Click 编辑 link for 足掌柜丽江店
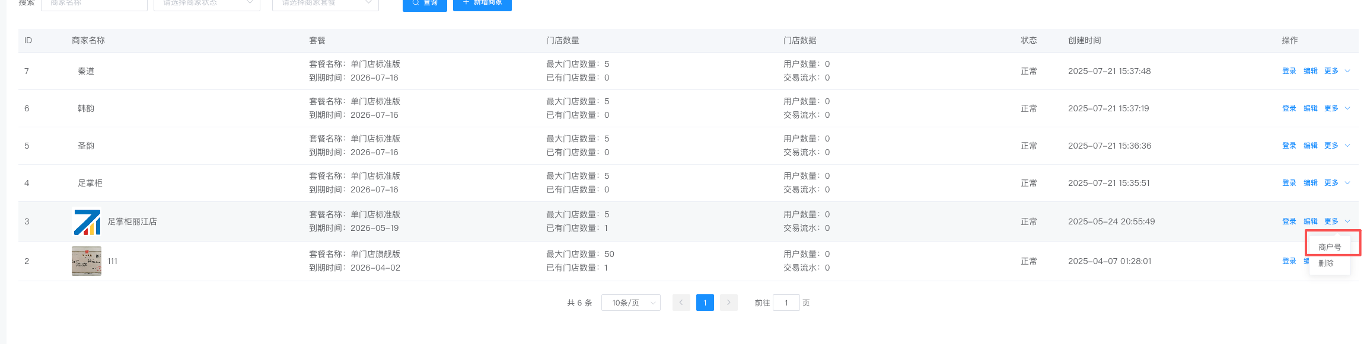 pyautogui.click(x=1310, y=221)
